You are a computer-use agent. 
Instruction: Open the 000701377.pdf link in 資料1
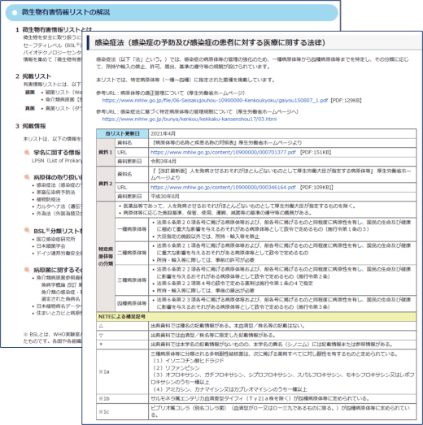point(223,152)
